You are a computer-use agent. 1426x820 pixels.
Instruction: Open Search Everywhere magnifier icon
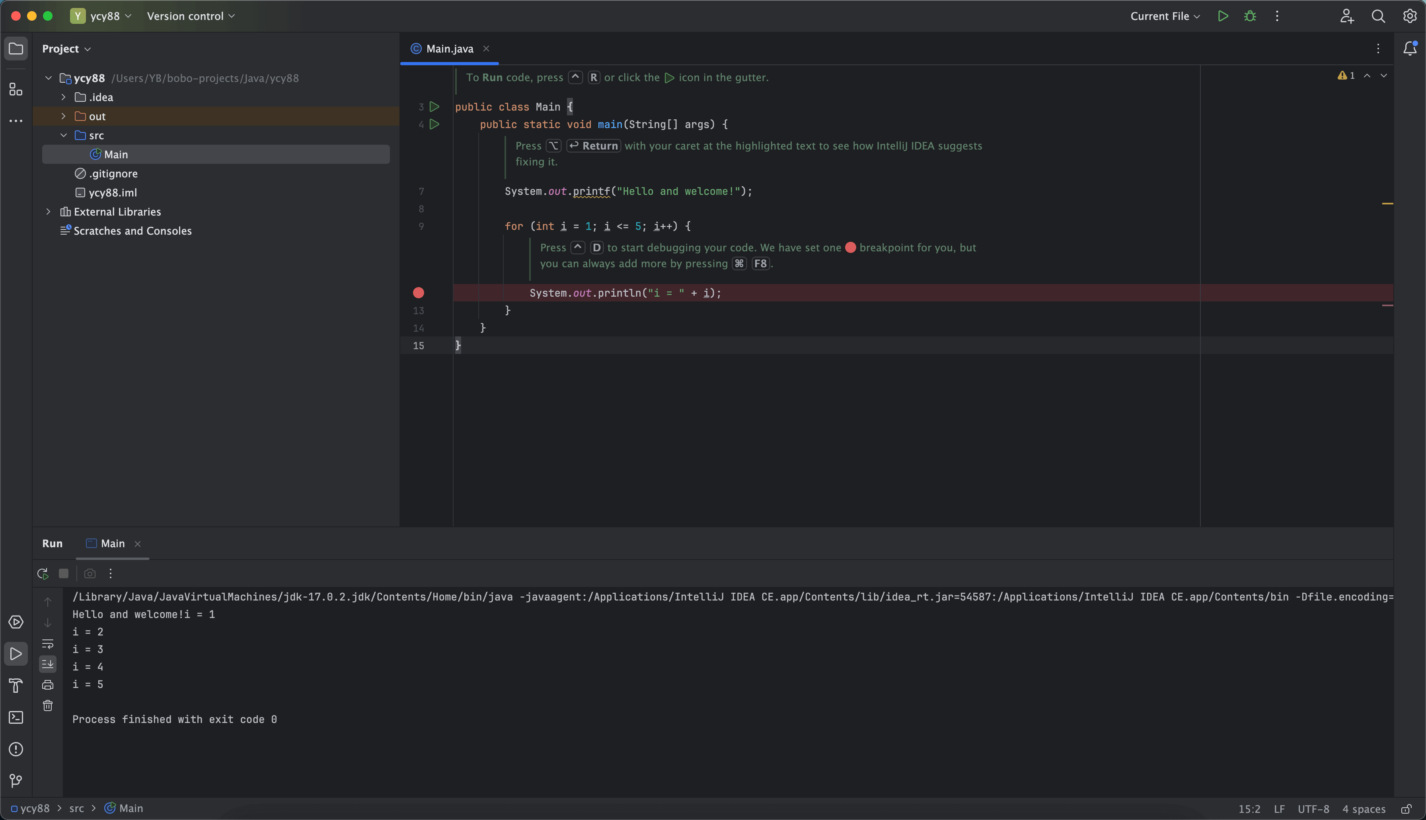tap(1378, 16)
